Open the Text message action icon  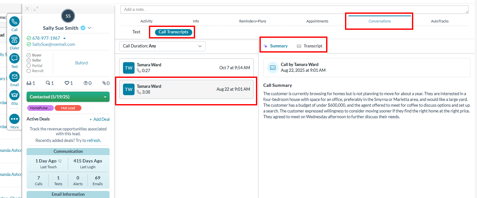pos(14,59)
